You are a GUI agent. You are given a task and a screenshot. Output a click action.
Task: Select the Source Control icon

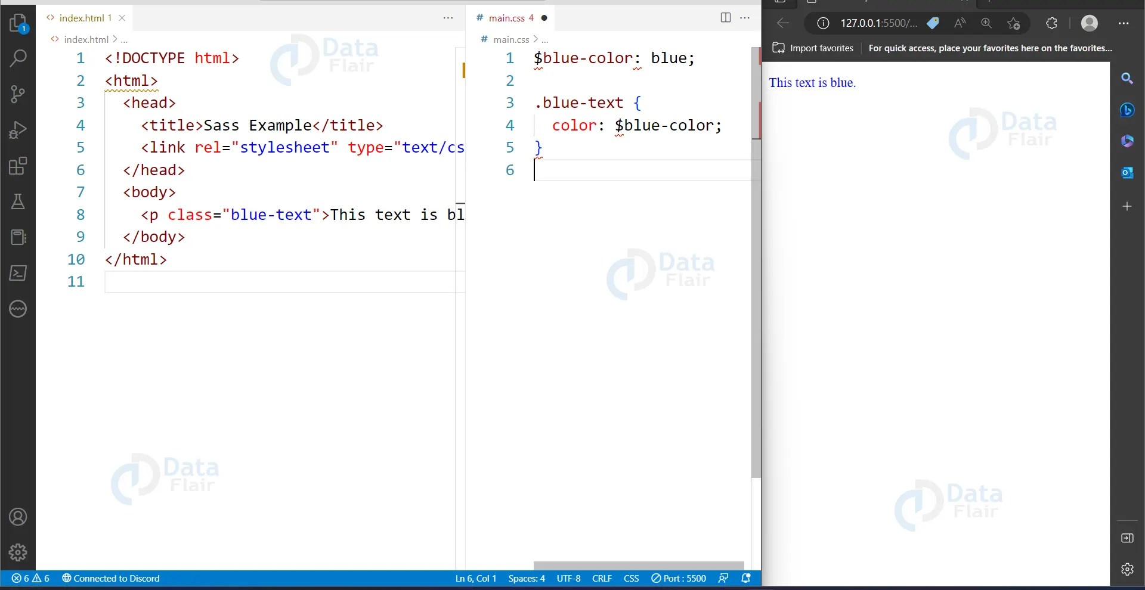(18, 94)
